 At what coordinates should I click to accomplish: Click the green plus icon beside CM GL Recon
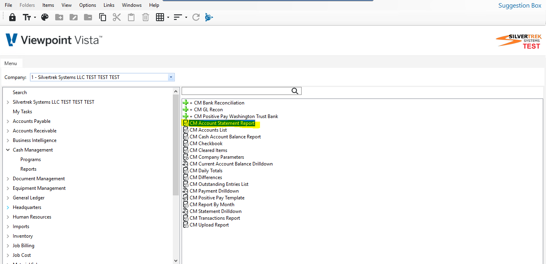[x=186, y=110]
